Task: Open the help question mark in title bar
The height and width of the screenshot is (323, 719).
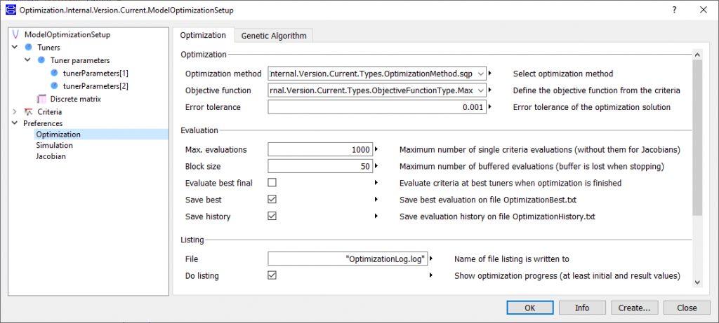Action: 675,10
